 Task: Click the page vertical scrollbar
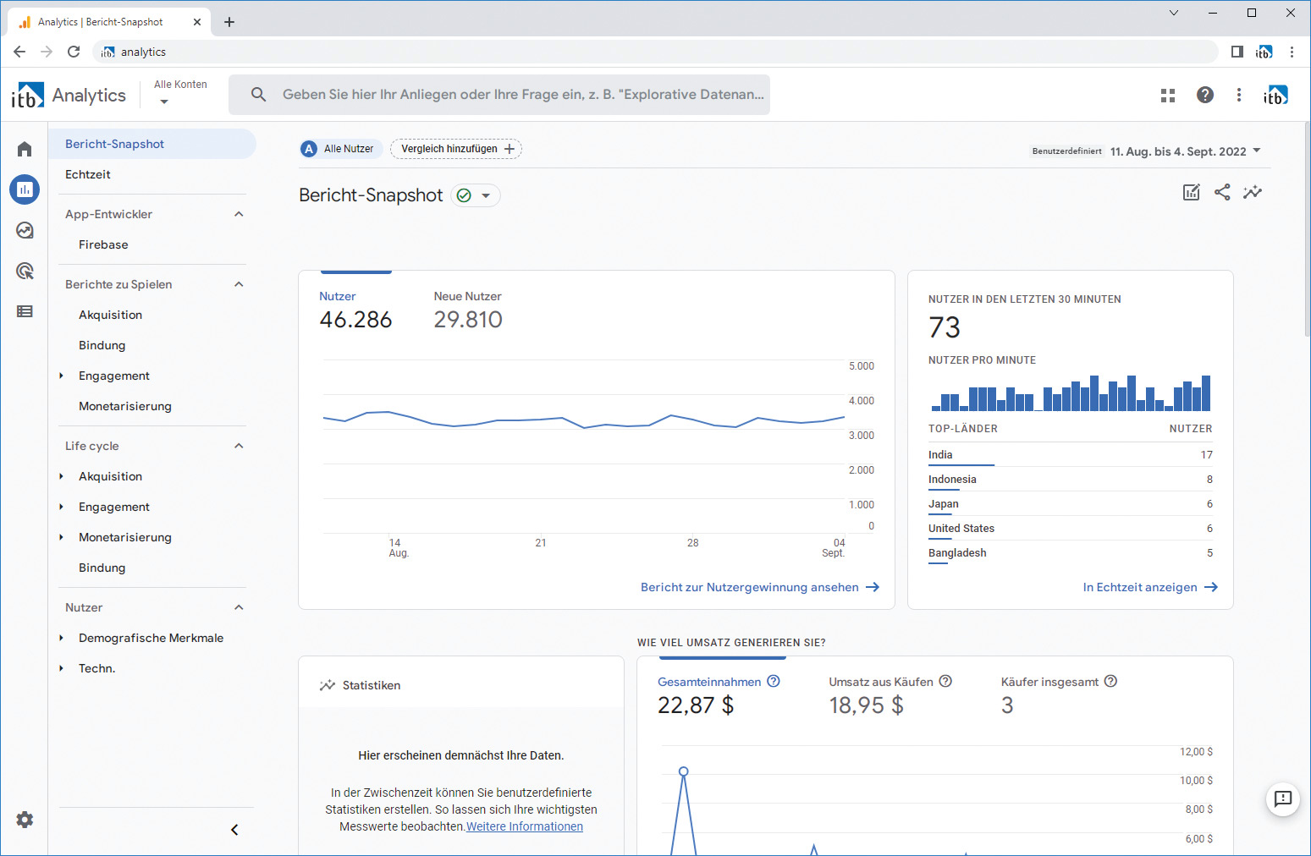[x=1306, y=229]
